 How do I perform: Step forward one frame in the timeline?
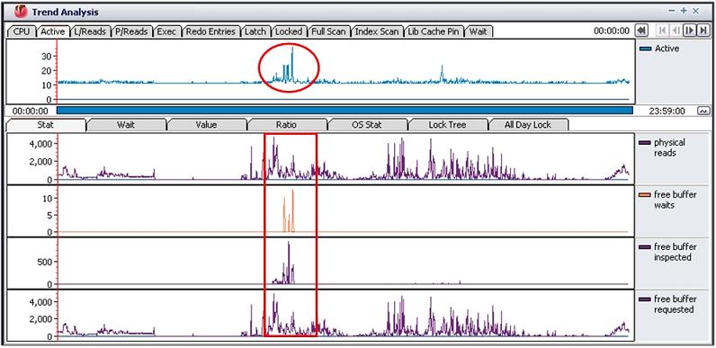(x=689, y=31)
